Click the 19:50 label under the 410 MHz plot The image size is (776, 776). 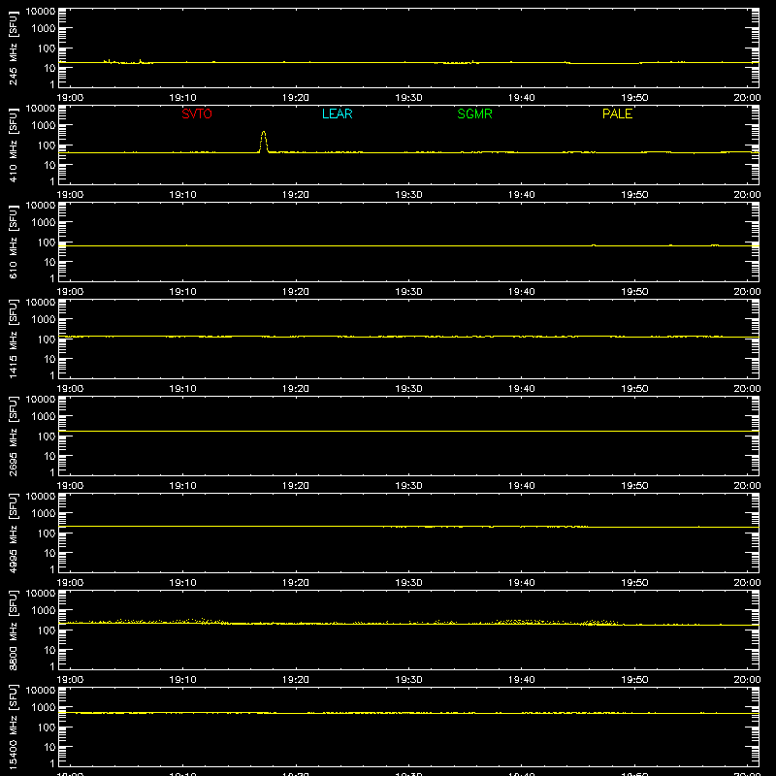(634, 195)
